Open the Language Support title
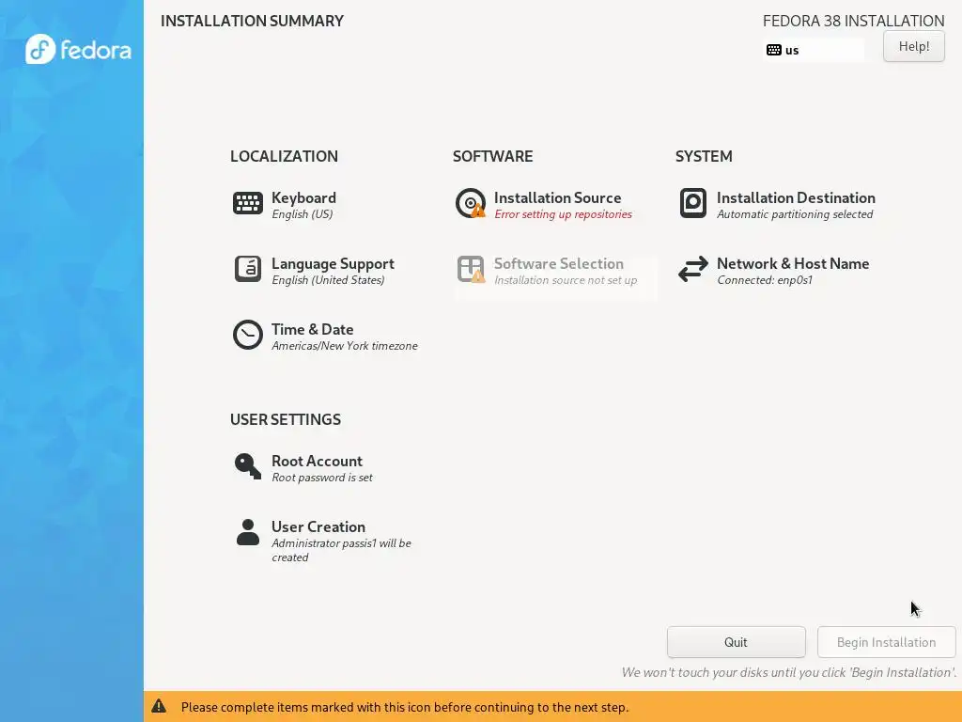This screenshot has width=962, height=722. coord(334,263)
